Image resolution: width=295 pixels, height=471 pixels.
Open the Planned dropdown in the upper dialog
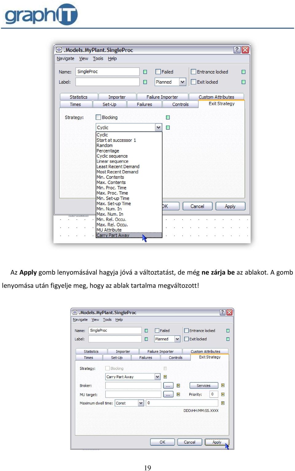[x=183, y=82]
